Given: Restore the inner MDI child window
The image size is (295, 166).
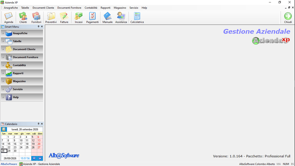Looking at the screenshot, I should (x=289, y=7).
